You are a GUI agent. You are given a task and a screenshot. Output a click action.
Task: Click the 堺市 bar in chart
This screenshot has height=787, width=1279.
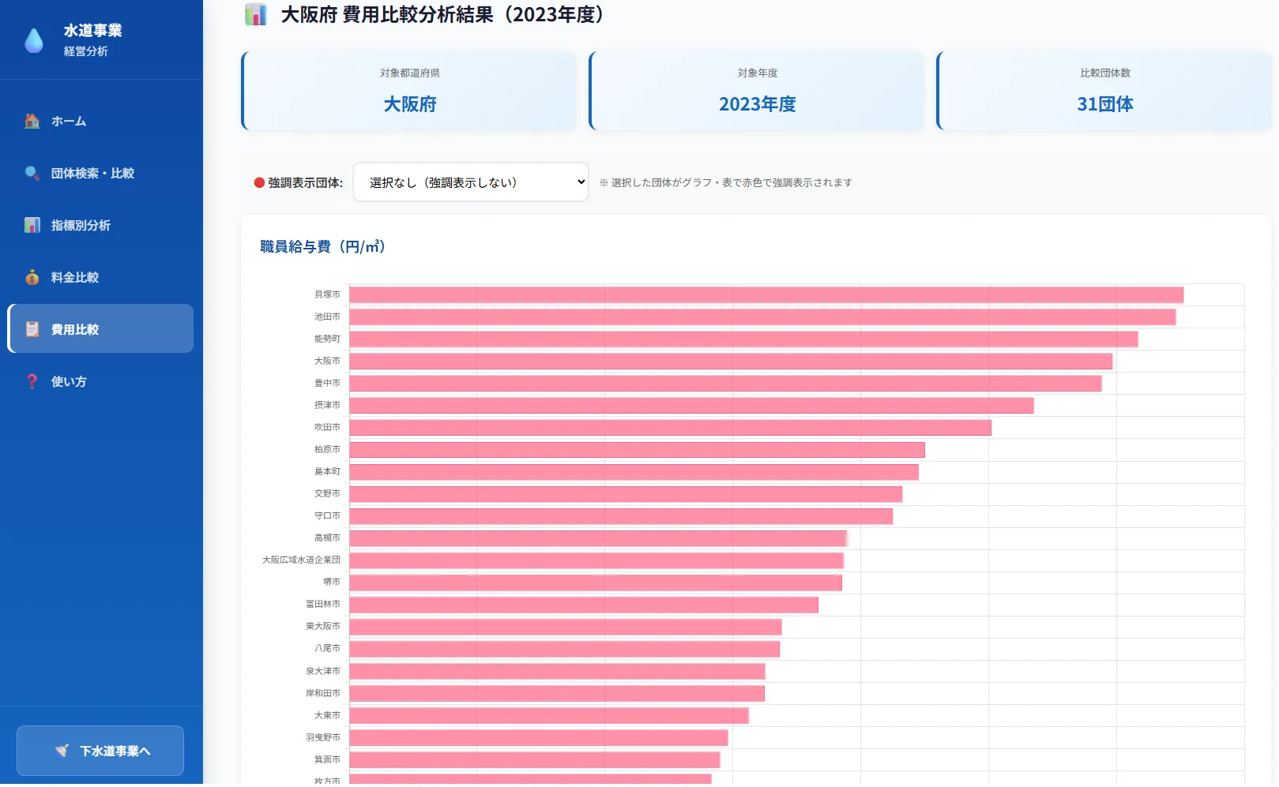(596, 582)
